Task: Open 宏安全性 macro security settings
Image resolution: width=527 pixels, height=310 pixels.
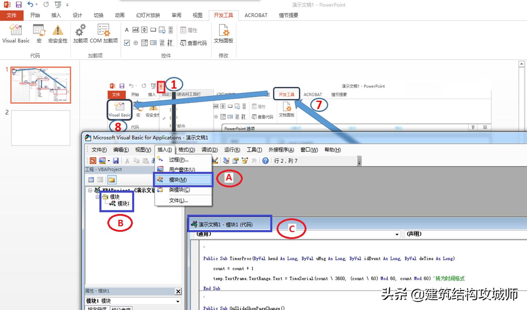Action: coord(58,34)
